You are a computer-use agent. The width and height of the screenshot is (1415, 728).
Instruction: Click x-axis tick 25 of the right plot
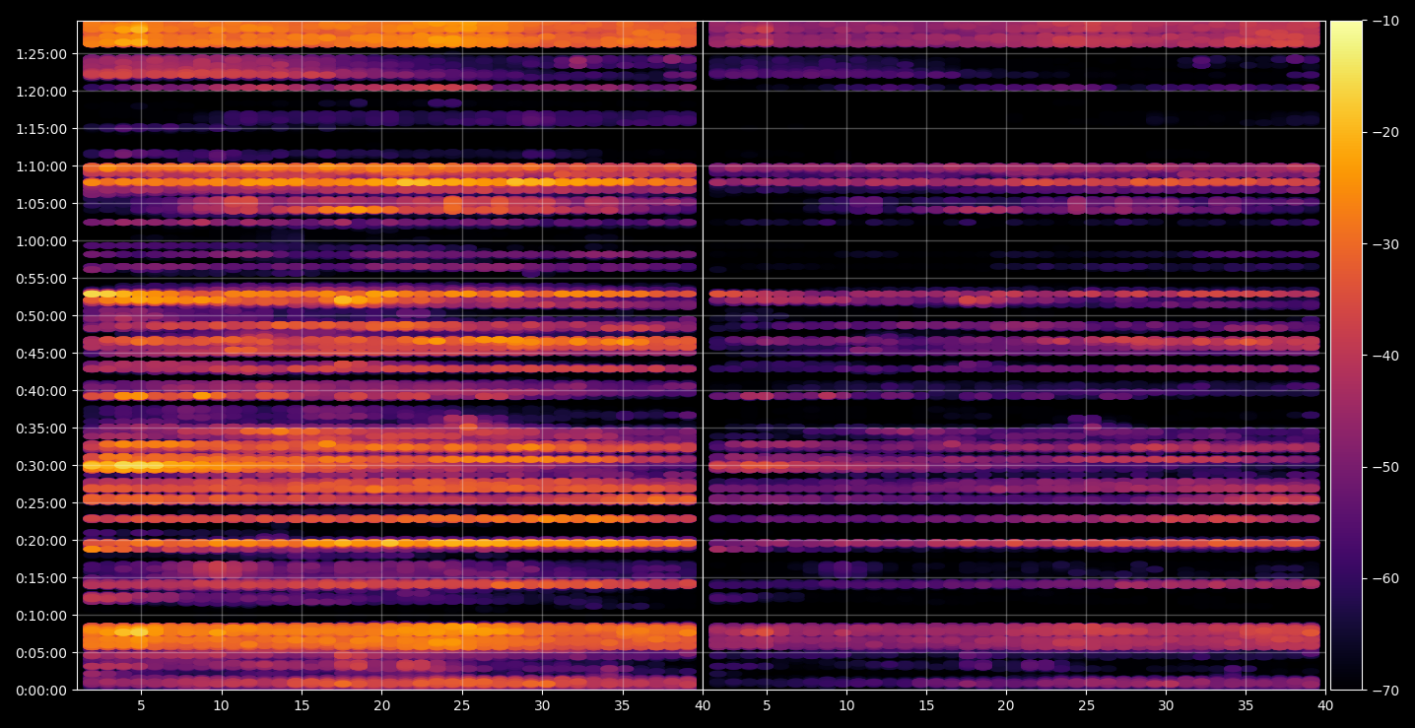tap(1087, 705)
